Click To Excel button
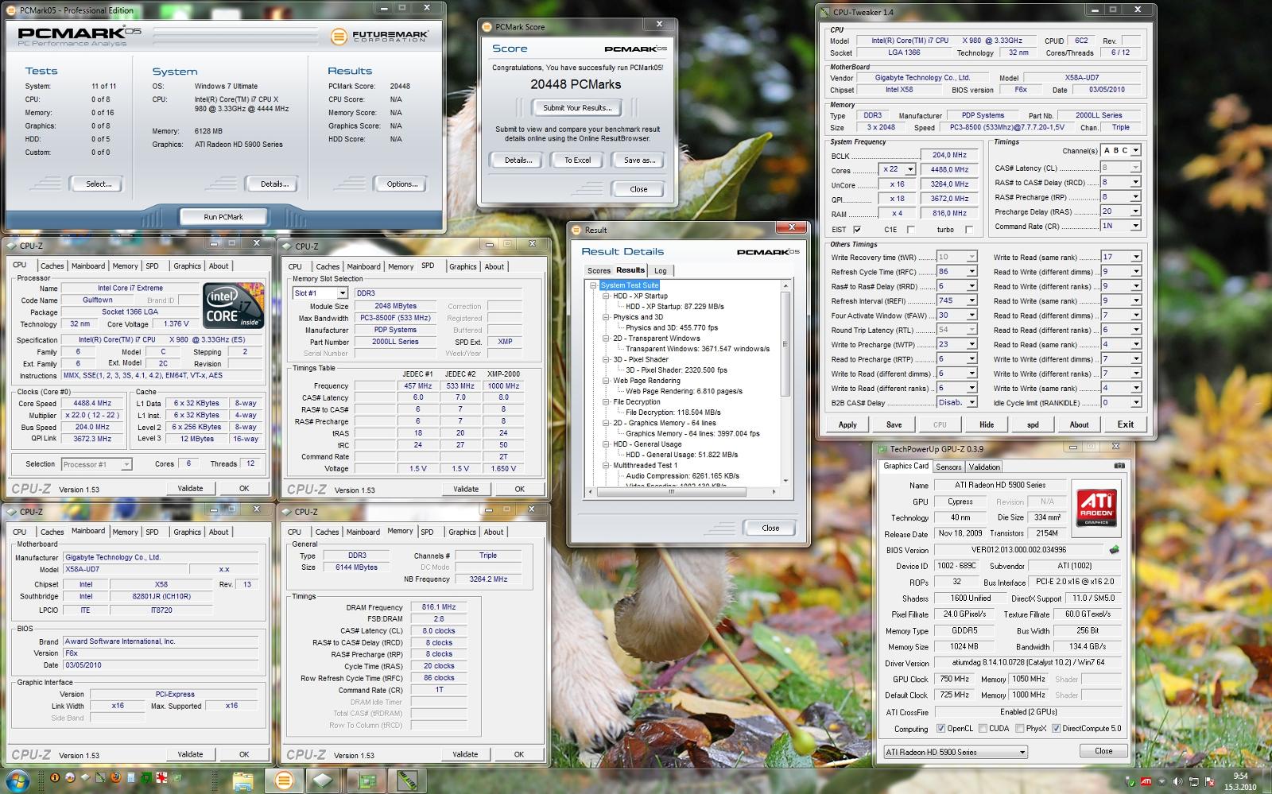Image resolution: width=1272 pixels, height=794 pixels. [578, 161]
